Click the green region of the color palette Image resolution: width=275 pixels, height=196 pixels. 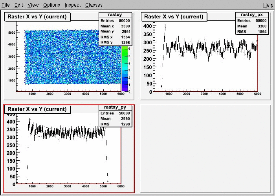[x=125, y=51]
